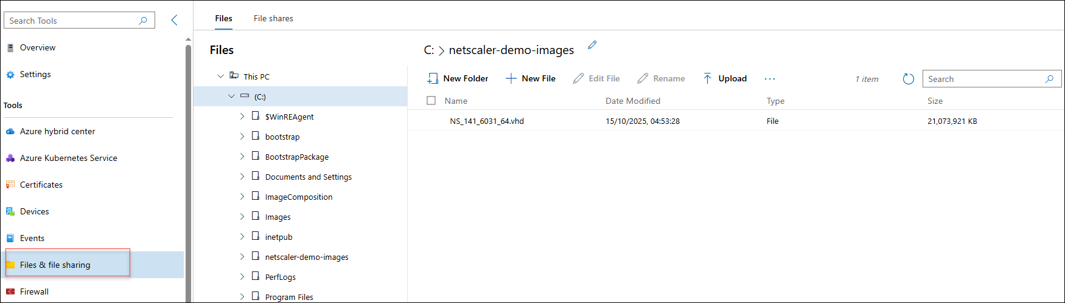Click the Overview server icon
Viewport: 1065px width, 303px height.
click(x=10, y=47)
